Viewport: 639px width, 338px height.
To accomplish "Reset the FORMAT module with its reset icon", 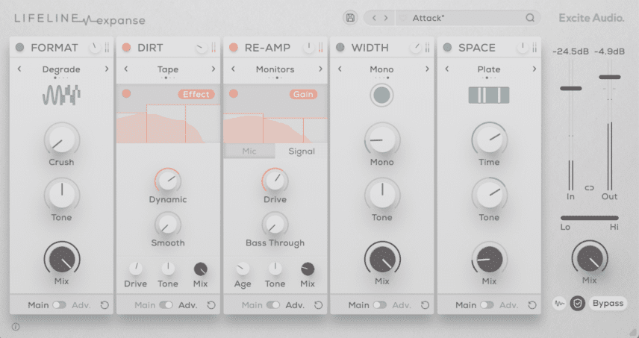I will pos(105,305).
